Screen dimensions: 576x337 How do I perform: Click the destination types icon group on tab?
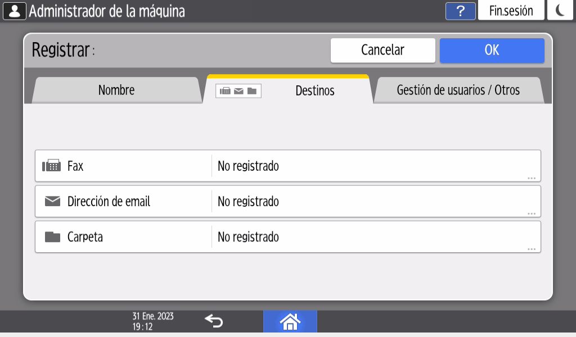pyautogui.click(x=238, y=91)
